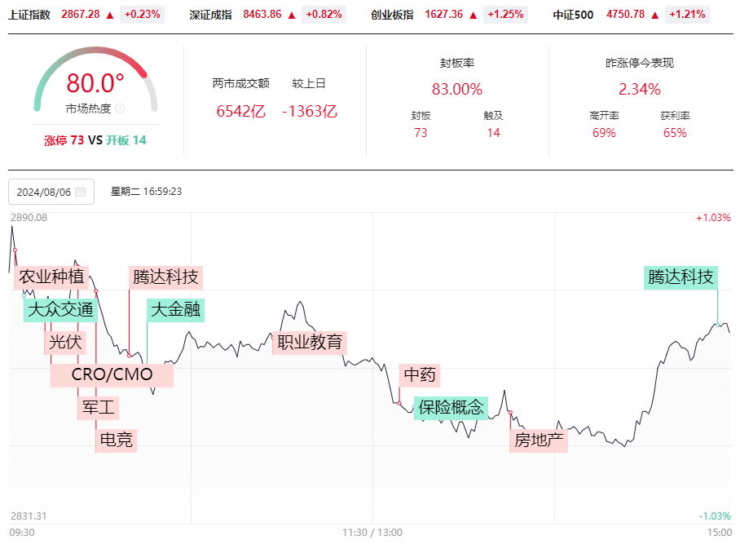740x549 pixels.
Task: Click the CRO/CMO sector label
Action: tap(112, 375)
